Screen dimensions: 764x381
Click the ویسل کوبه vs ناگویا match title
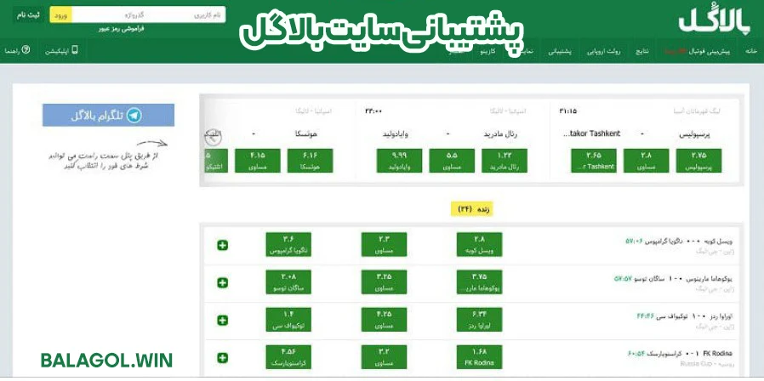[689, 241]
